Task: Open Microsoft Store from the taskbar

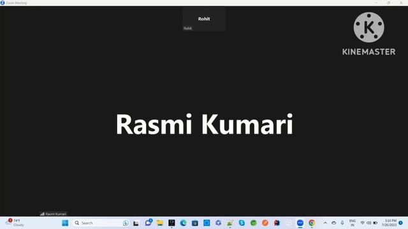Action: point(195,223)
